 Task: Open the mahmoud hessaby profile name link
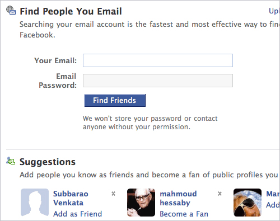(x=178, y=198)
